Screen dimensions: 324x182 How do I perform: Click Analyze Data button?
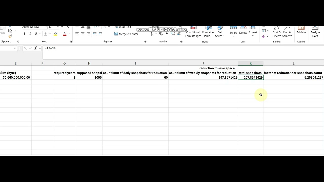(315, 32)
